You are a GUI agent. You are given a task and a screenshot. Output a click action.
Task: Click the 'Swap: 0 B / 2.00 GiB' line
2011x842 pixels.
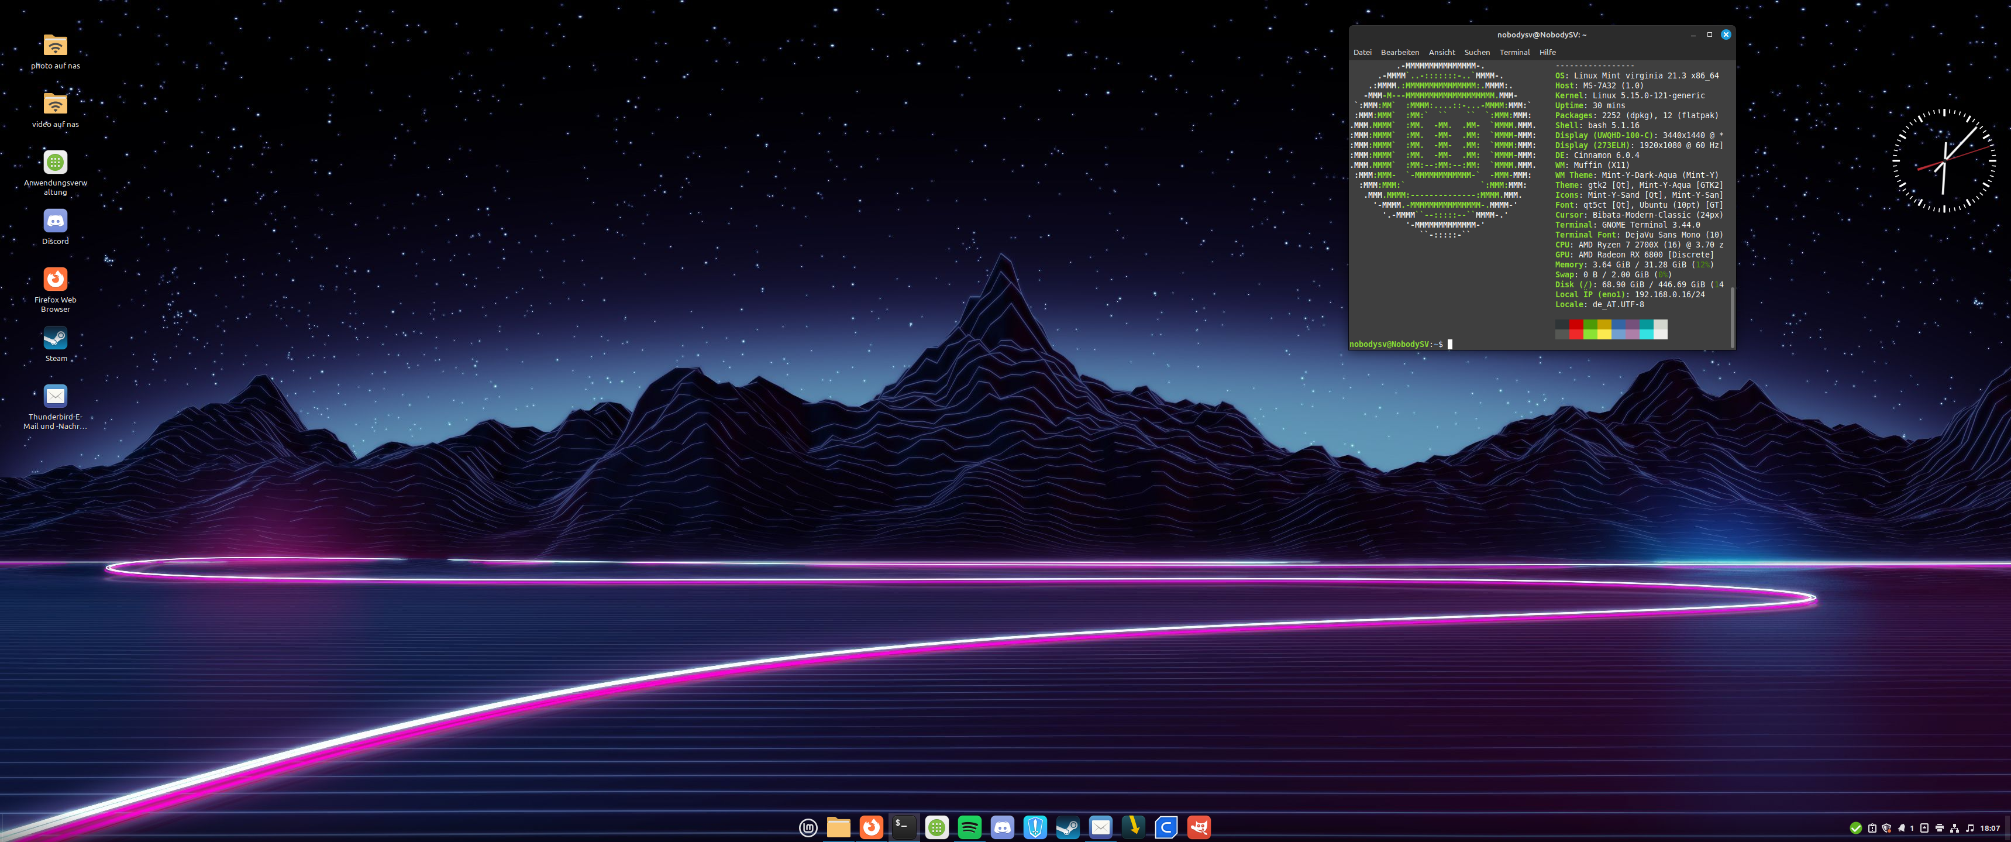1613,275
